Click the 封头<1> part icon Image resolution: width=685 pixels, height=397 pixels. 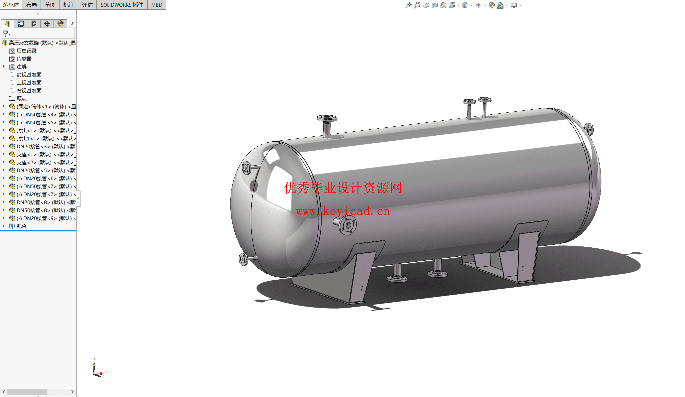coord(12,130)
